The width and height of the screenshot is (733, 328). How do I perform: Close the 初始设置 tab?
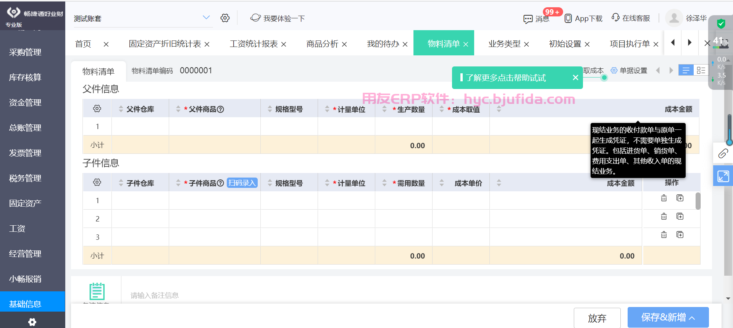point(587,44)
